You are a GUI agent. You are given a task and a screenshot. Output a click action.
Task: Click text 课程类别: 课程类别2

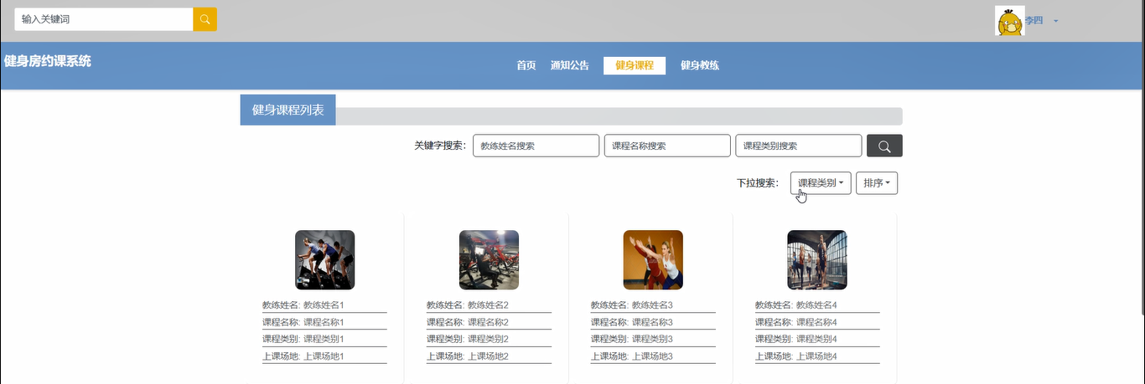tap(468, 339)
